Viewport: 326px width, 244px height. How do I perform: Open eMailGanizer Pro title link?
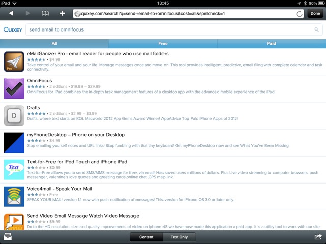pos(97,53)
